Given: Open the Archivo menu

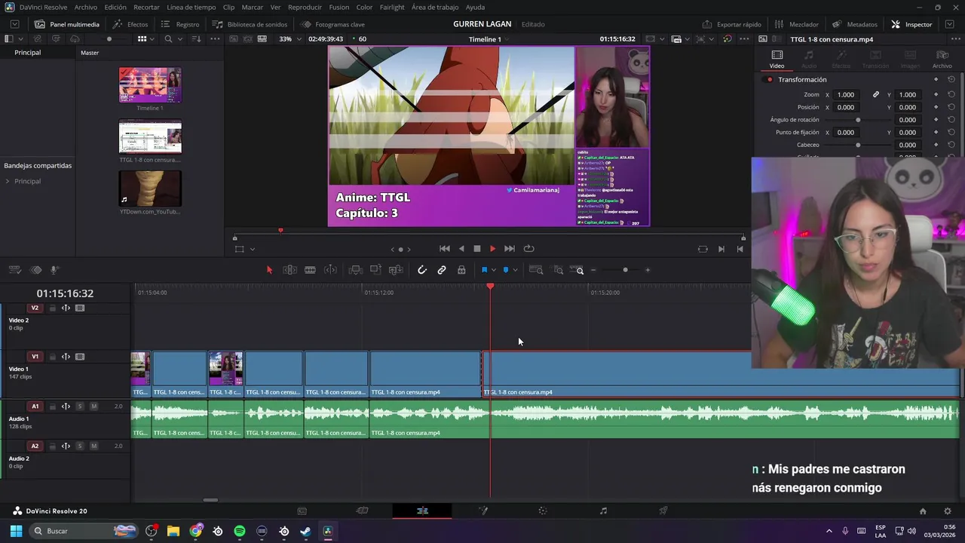Looking at the screenshot, I should click(x=85, y=7).
